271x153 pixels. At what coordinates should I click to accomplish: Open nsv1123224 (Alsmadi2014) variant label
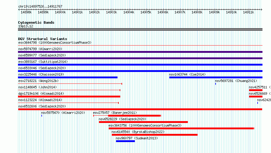pyautogui.click(x=40, y=100)
